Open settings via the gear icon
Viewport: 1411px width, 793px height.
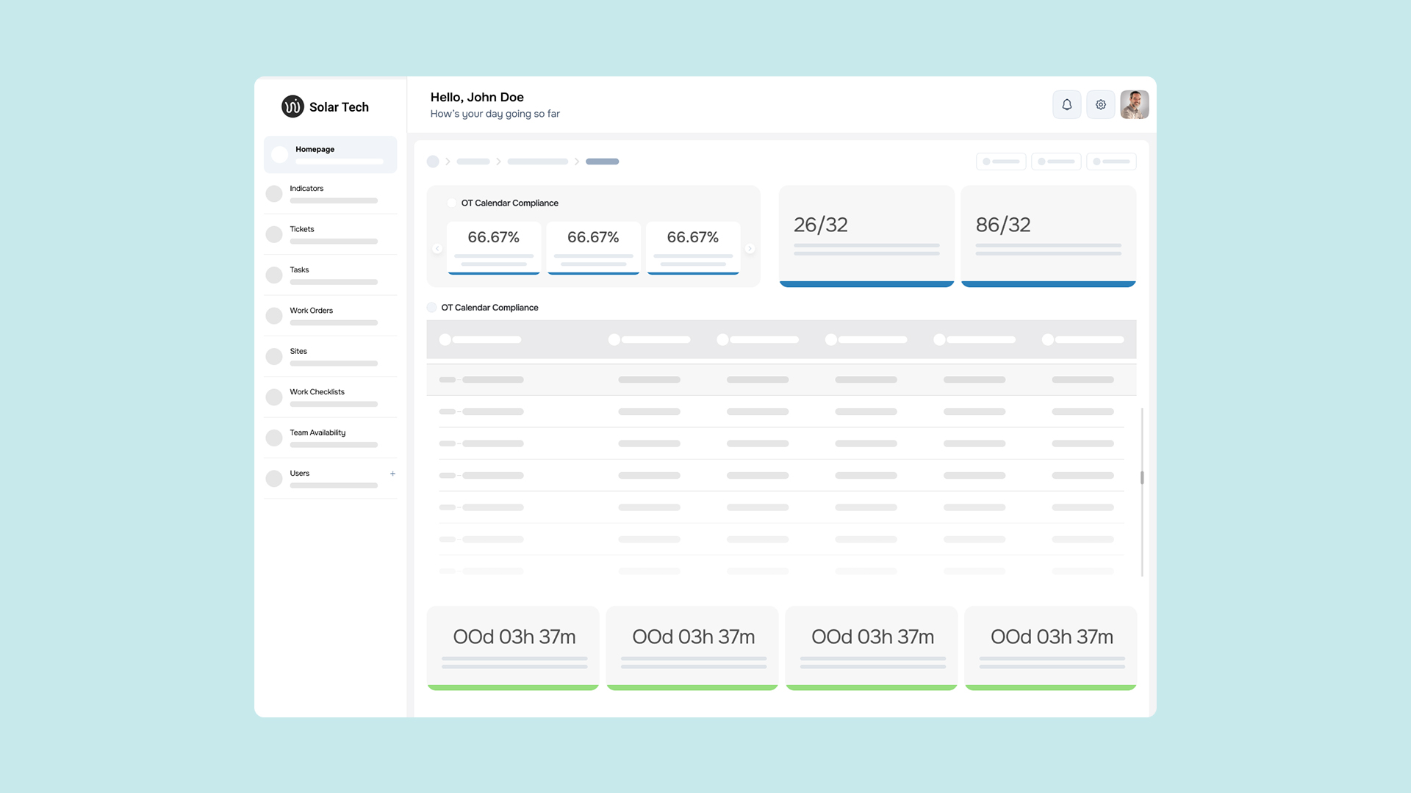(x=1100, y=105)
